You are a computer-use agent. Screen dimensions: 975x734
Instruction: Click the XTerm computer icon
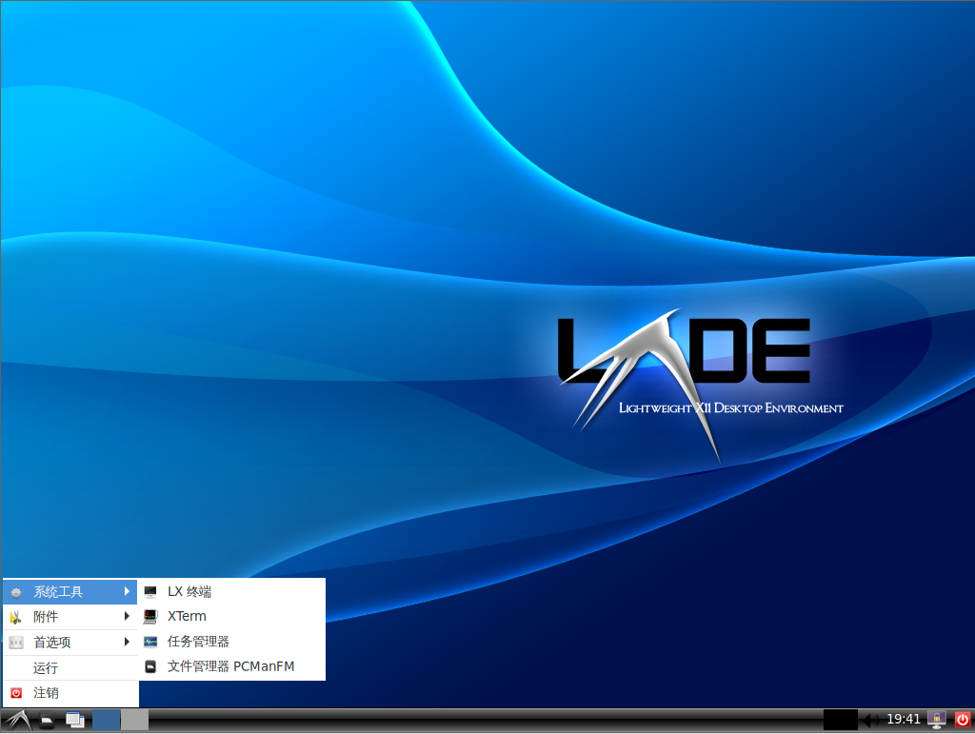pos(150,617)
